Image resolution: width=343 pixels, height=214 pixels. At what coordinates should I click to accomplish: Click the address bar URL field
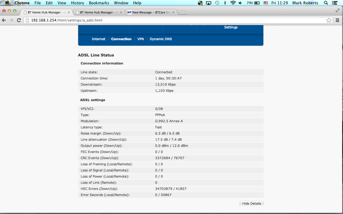[x=177, y=20]
